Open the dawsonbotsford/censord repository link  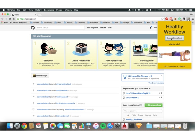(74, 109)
